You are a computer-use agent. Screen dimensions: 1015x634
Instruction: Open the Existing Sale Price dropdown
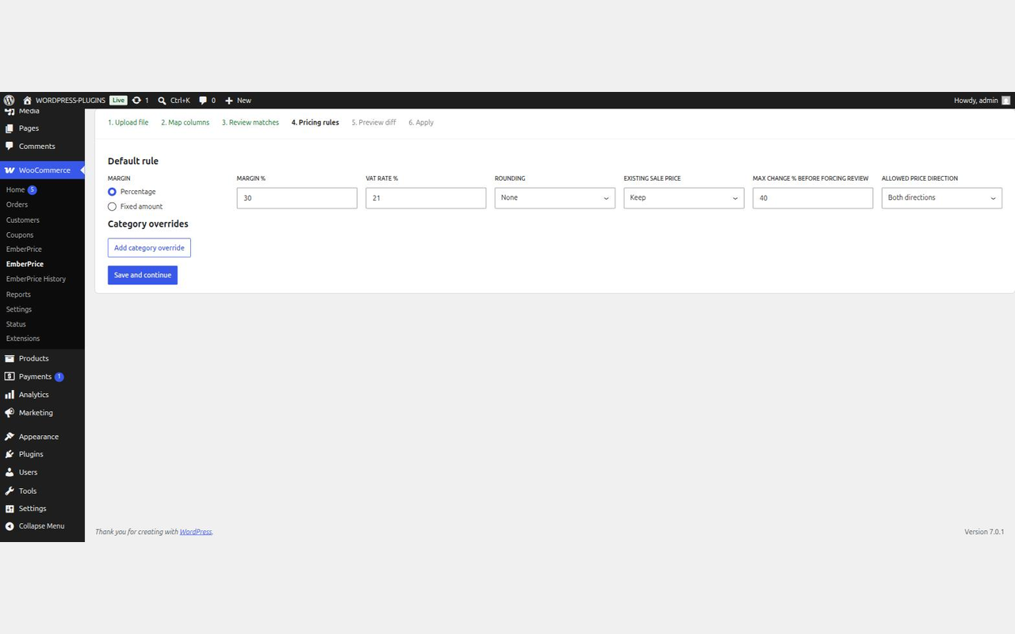coord(684,198)
